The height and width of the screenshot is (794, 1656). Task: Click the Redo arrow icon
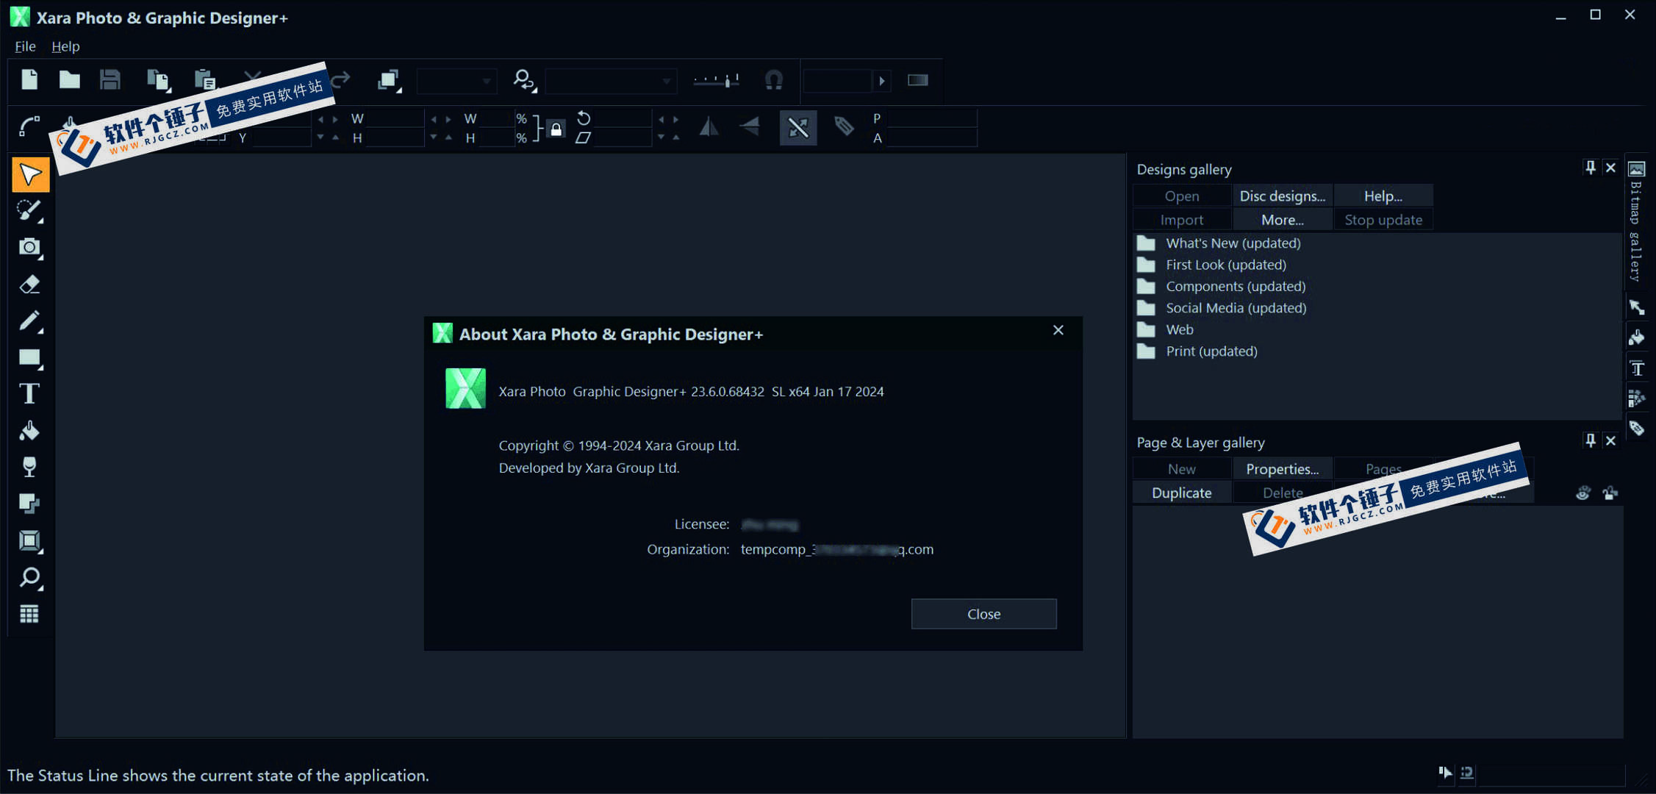pos(341,79)
